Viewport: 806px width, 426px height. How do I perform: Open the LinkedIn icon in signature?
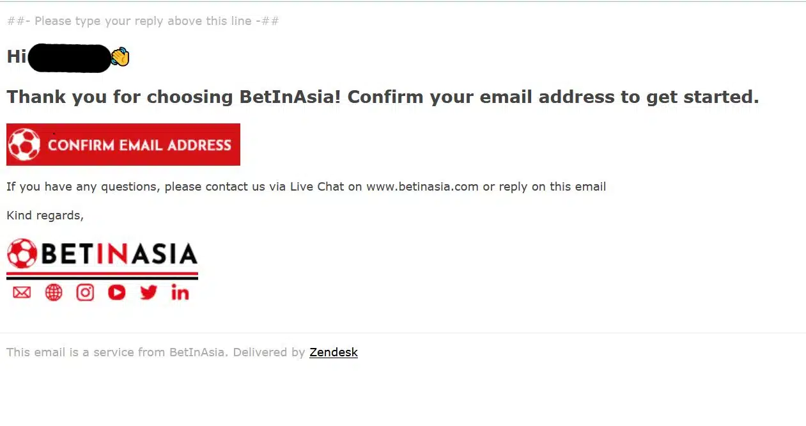click(x=180, y=292)
